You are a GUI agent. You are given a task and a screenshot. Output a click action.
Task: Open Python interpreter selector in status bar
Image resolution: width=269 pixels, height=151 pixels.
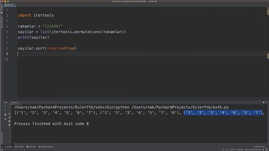coord(252,150)
